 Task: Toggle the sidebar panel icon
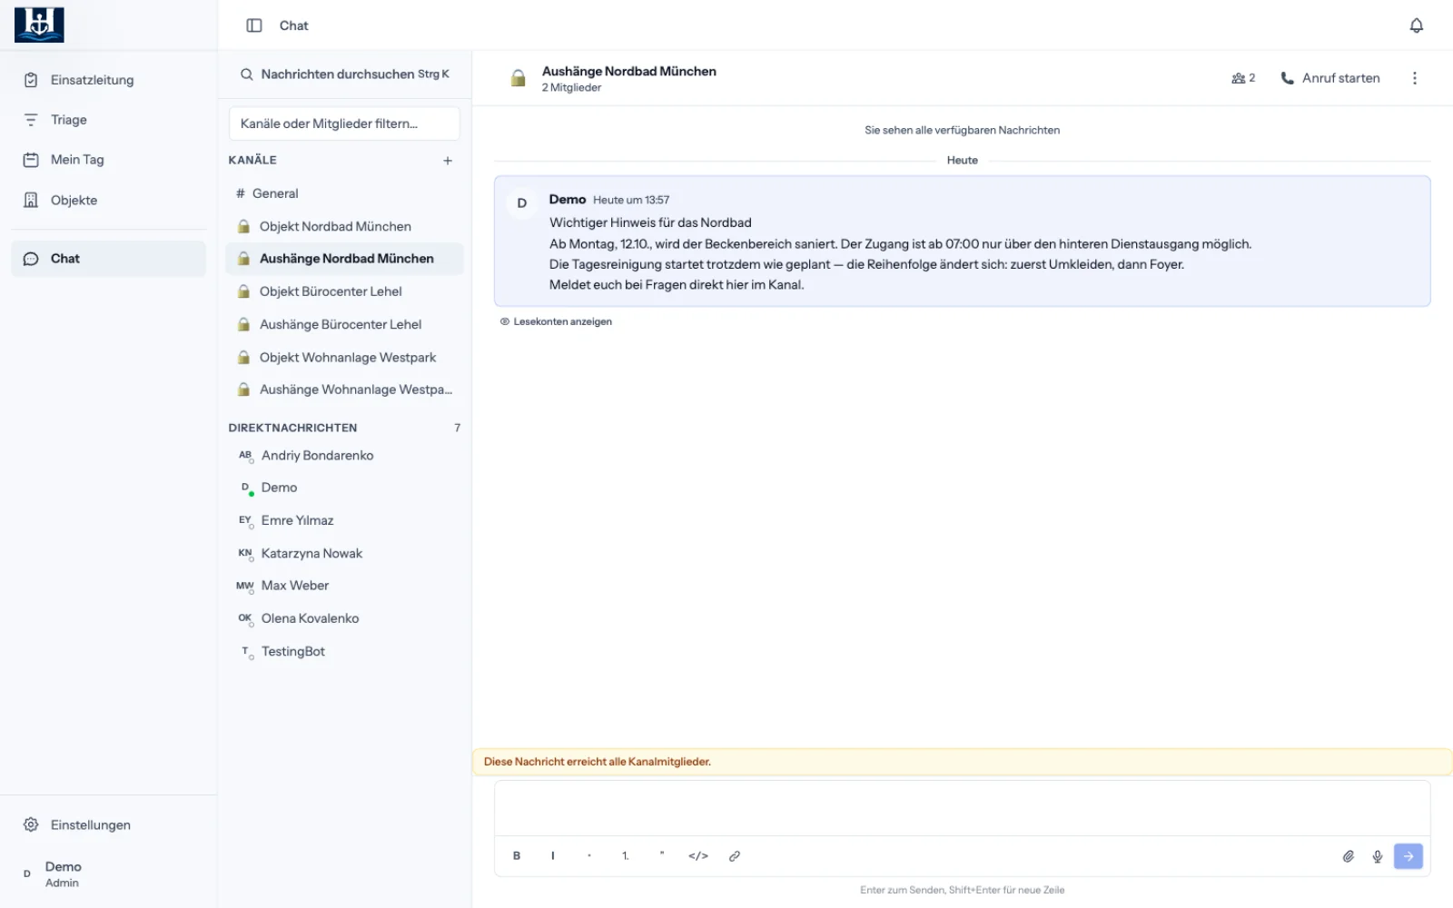(x=254, y=25)
